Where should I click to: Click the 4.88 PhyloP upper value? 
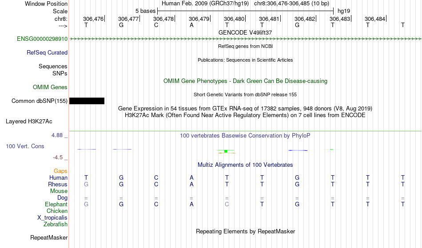coord(57,135)
